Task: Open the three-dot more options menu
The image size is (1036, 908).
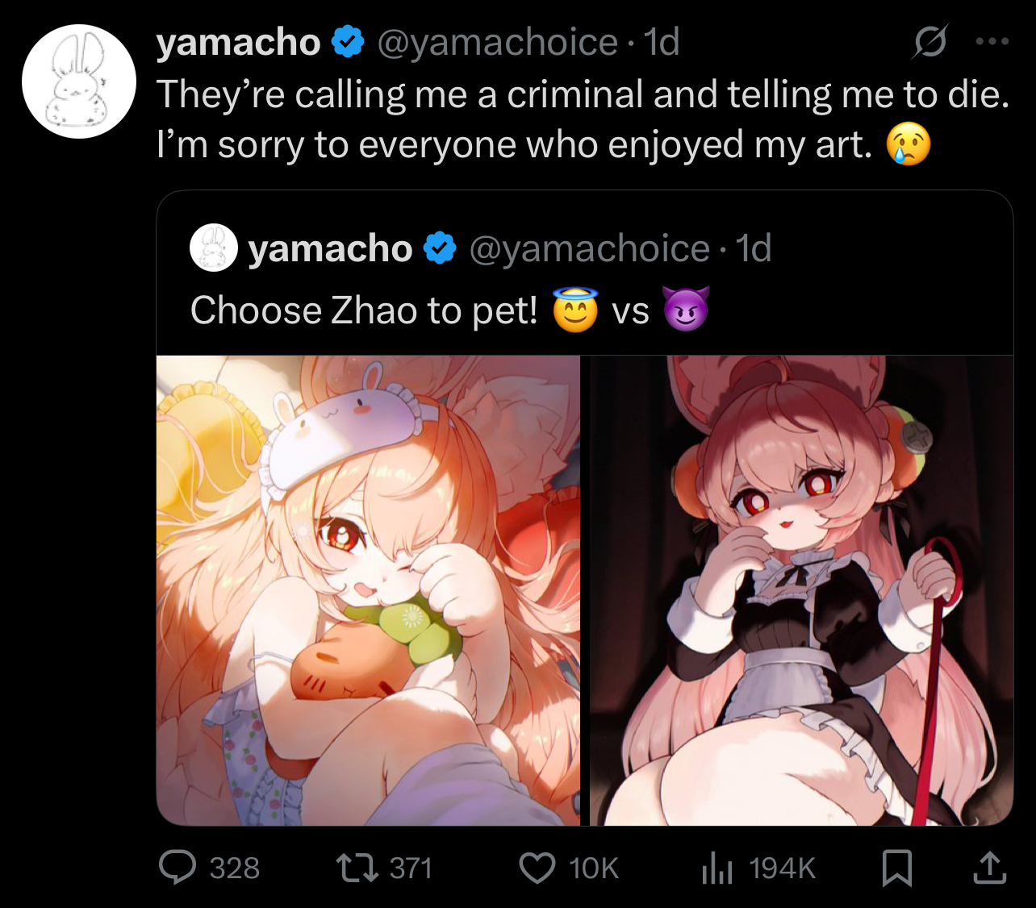Action: pyautogui.click(x=992, y=42)
